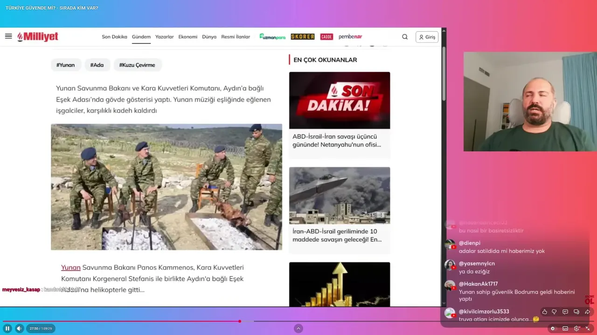
Task: Click the scrollbar up arrow
Action: point(444,31)
